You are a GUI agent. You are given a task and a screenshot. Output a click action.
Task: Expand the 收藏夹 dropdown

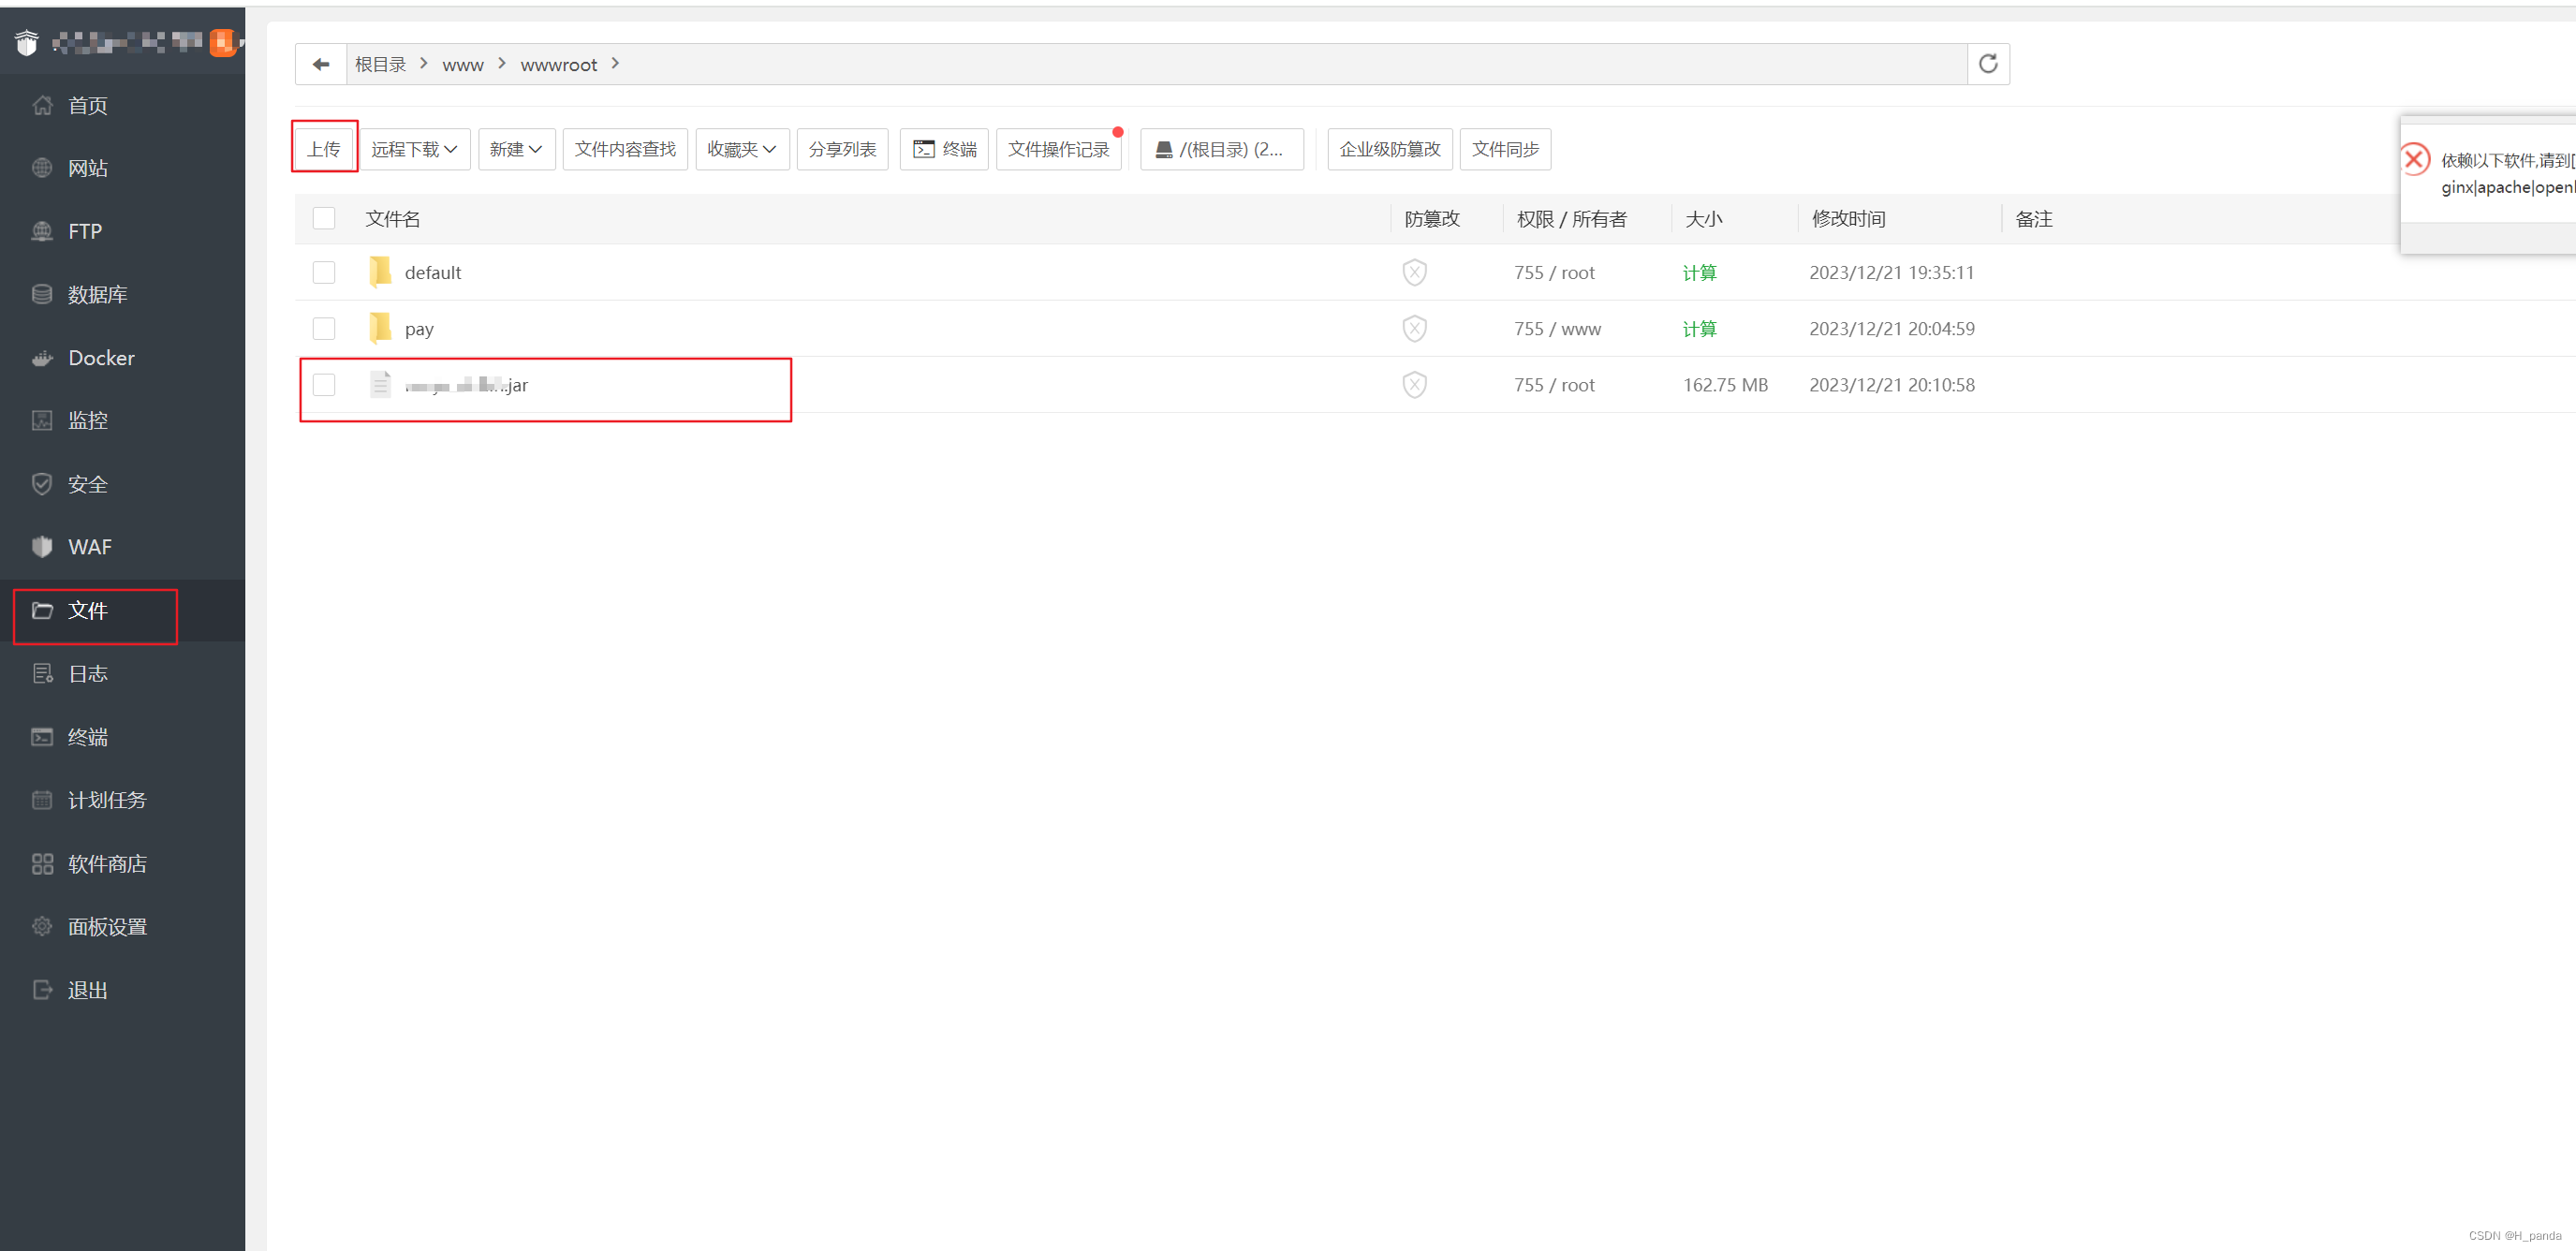click(x=741, y=149)
